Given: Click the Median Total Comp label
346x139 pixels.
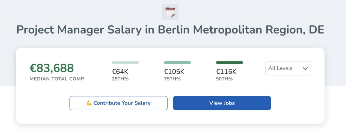Looking at the screenshot, I should [57, 79].
